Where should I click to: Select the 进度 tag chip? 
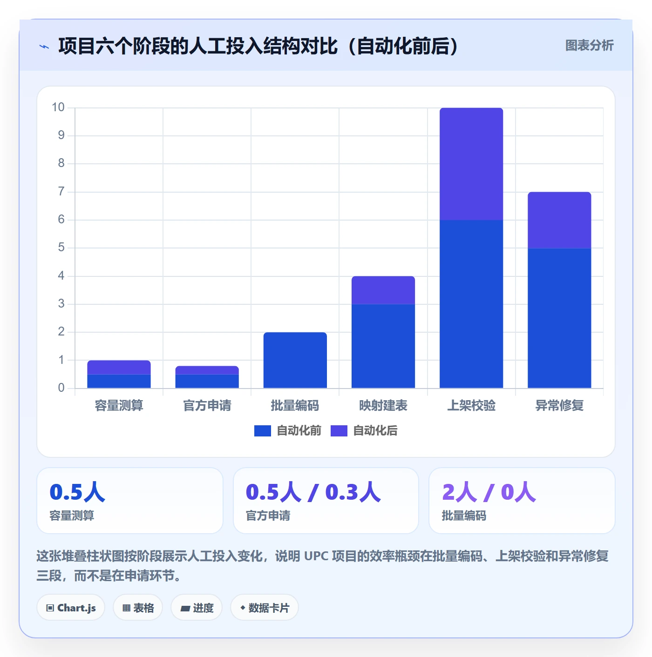click(x=197, y=608)
